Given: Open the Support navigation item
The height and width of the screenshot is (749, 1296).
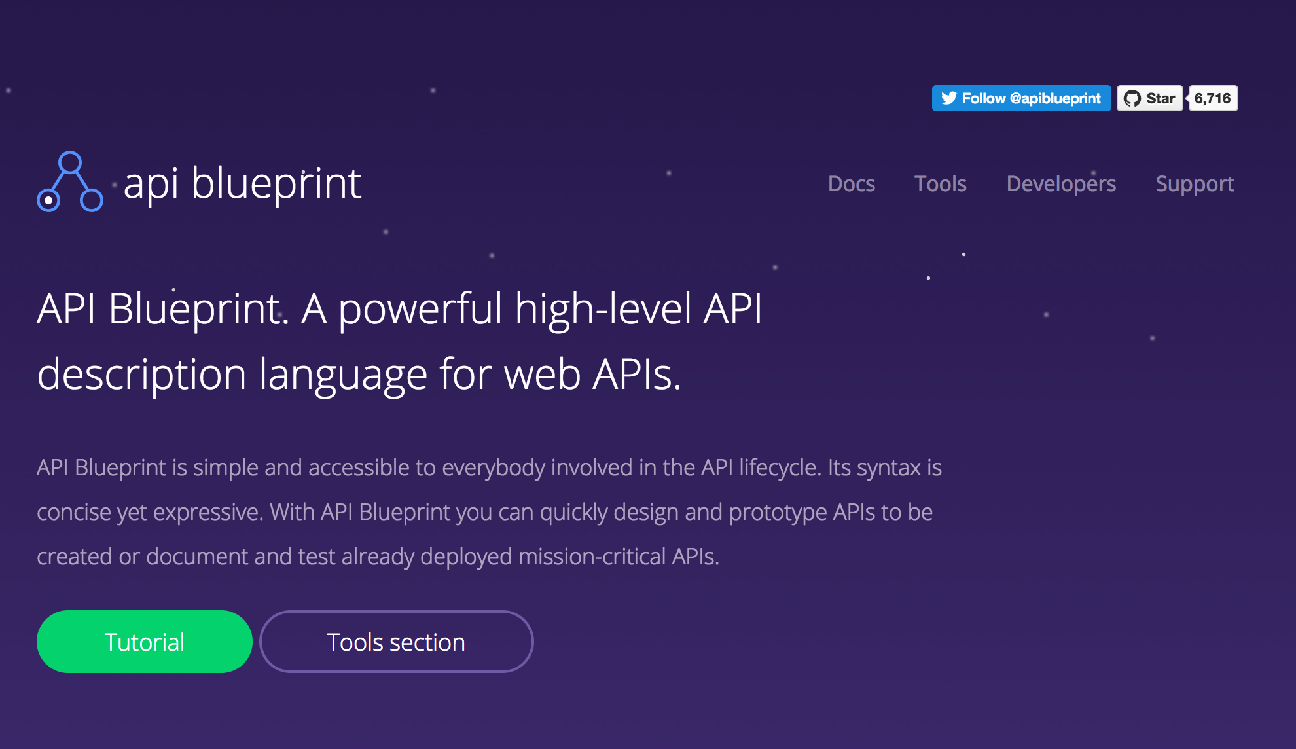Looking at the screenshot, I should 1195,184.
